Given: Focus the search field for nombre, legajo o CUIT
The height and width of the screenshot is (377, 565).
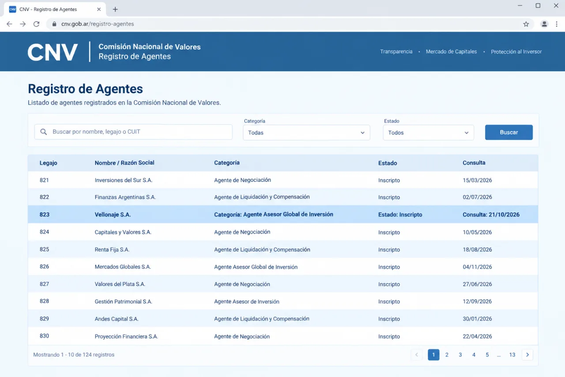Looking at the screenshot, I should pos(133,132).
